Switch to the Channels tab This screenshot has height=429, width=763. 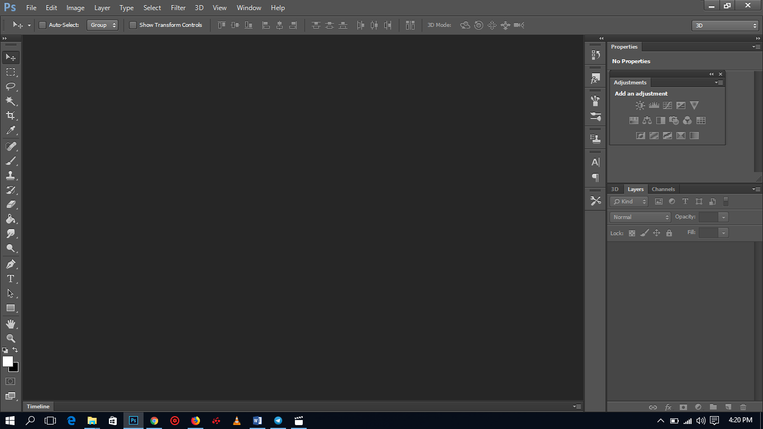(663, 189)
